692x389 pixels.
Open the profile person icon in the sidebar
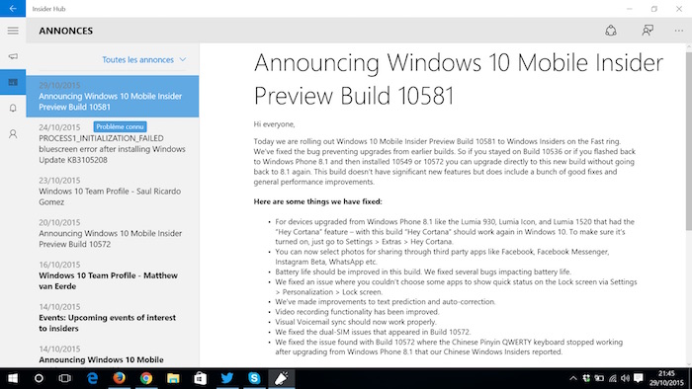point(13,134)
